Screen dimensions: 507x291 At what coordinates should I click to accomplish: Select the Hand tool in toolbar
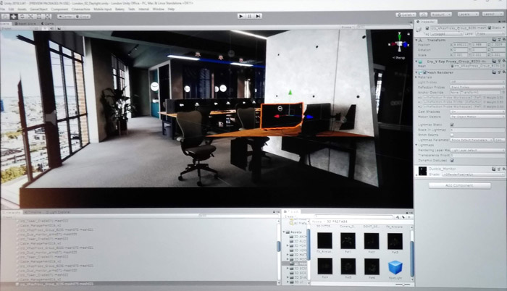tap(6, 16)
